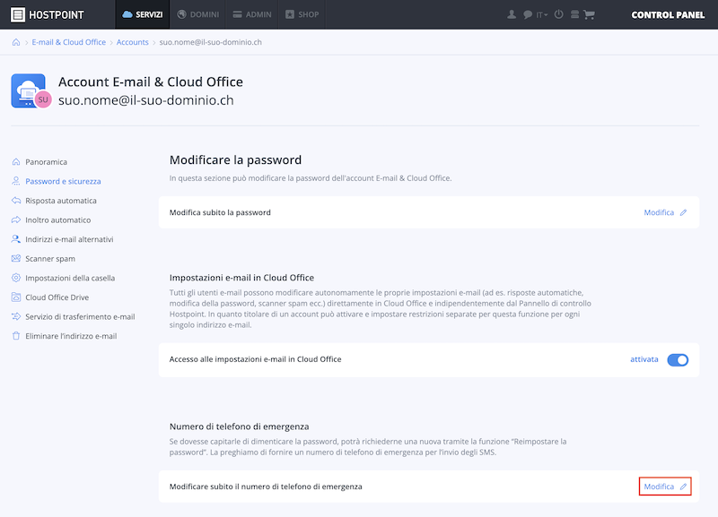718x517 pixels.
Task: Click the breadcrumb address suo.nome@il-suo-dominio.ch
Action: coord(211,42)
